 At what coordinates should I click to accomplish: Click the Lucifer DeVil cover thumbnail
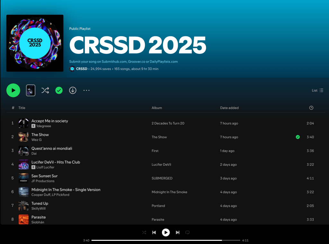point(23,165)
